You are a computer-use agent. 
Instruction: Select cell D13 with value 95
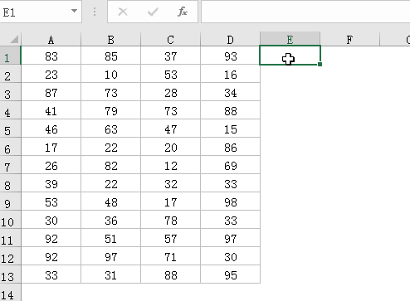click(230, 274)
